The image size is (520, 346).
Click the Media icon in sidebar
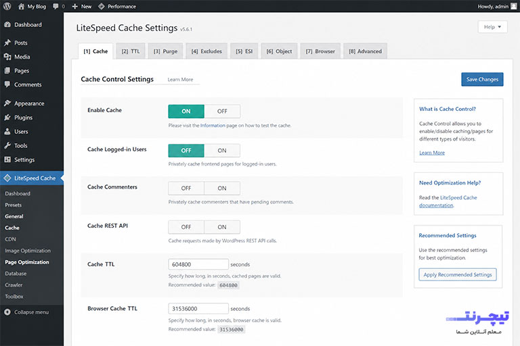(x=7, y=57)
